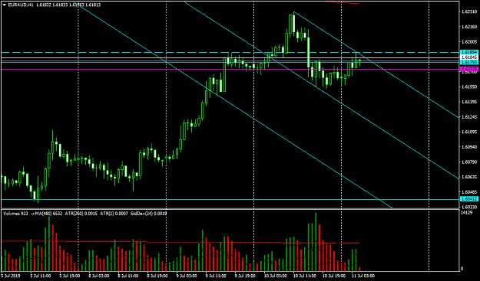This screenshot has width=480, height=281.
Task: Click the 1.61550 price scale value
Action: [469, 87]
